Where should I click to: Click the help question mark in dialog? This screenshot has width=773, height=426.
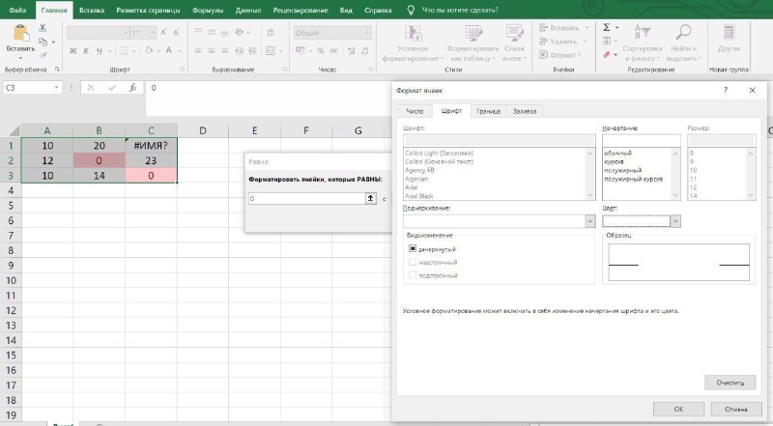[726, 90]
